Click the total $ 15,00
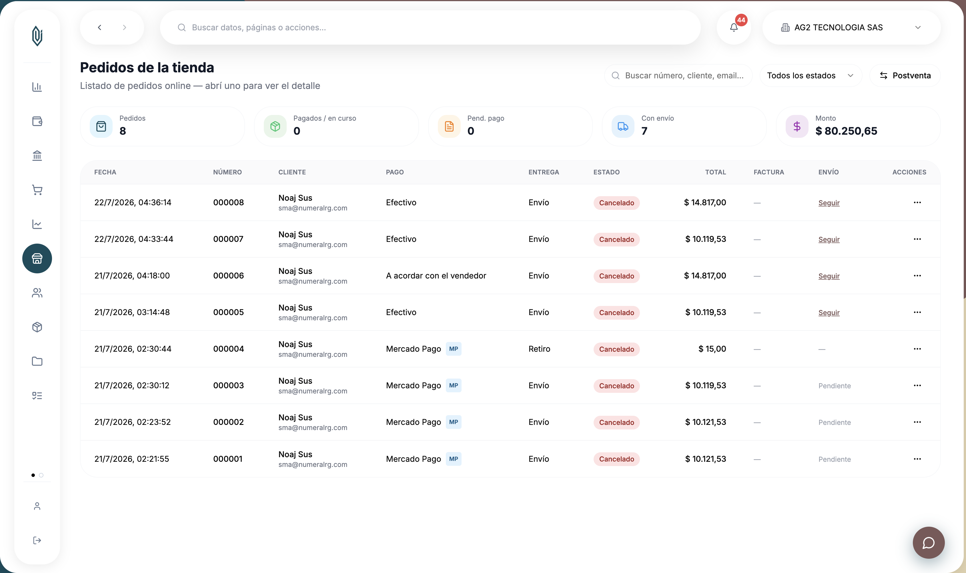 click(x=712, y=349)
